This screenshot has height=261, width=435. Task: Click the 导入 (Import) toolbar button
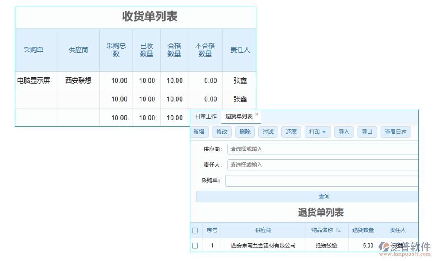point(344,132)
